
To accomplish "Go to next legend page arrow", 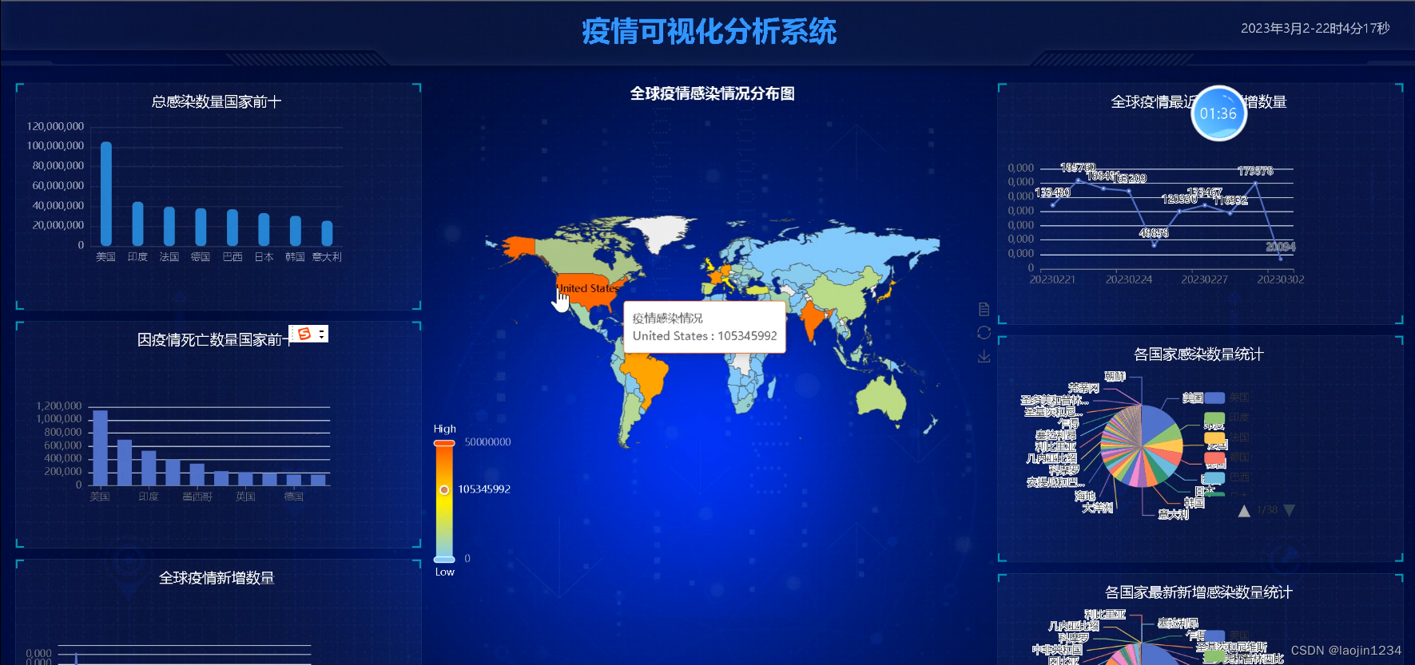I will coord(1289,510).
